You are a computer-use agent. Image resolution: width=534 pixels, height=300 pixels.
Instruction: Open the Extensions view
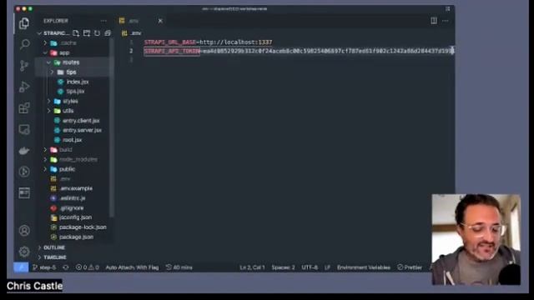[24, 108]
